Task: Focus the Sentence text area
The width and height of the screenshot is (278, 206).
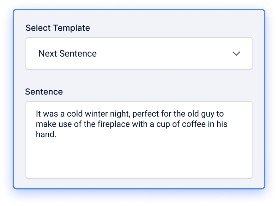Action: click(x=139, y=140)
